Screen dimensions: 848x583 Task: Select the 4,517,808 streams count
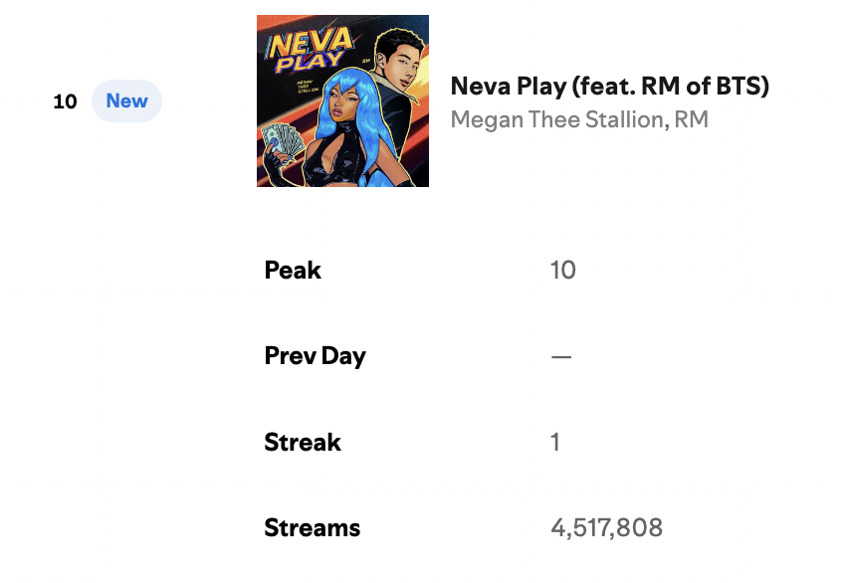coord(606,528)
